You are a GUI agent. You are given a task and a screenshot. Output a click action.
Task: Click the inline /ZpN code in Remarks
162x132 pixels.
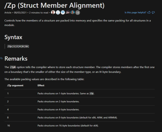(x=13, y=67)
